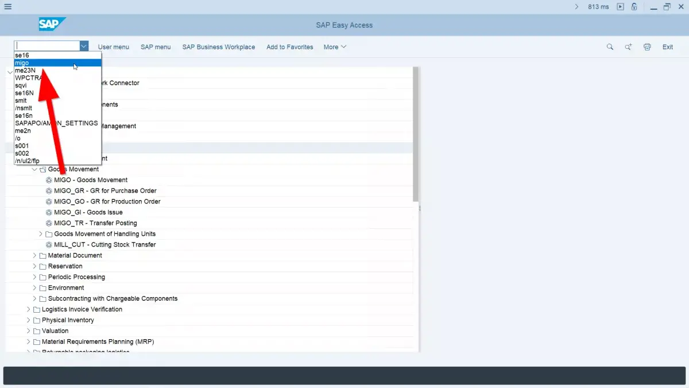689x388 pixels.
Task: Choose sqvi from command history
Action: [x=57, y=86]
